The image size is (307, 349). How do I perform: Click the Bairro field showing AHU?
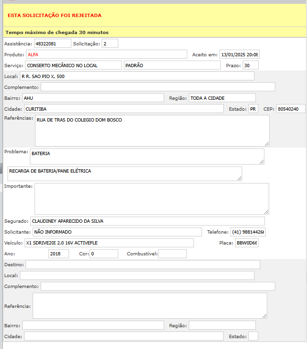point(93,98)
